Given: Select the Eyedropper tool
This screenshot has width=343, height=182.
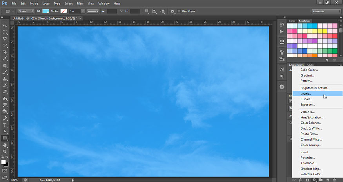Looking at the screenshot, I should coord(5,59).
